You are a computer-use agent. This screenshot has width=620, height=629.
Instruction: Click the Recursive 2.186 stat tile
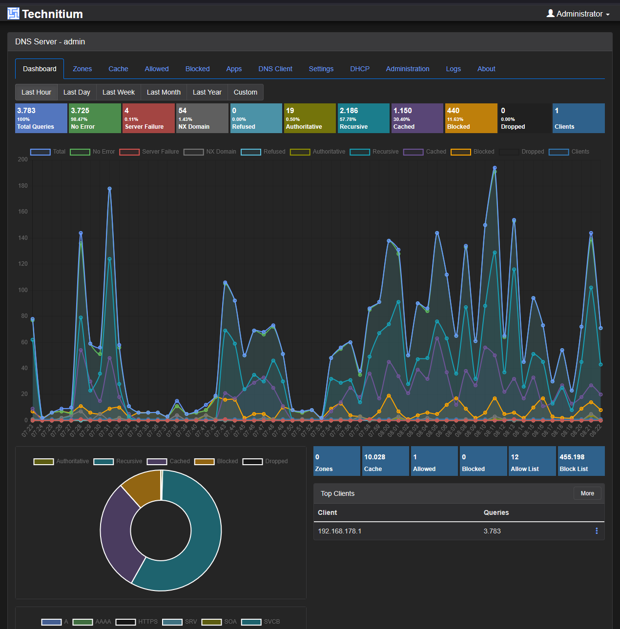pos(363,118)
